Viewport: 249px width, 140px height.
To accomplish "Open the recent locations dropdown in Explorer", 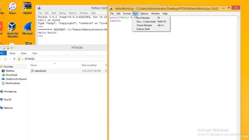I will [x=10, y=59].
